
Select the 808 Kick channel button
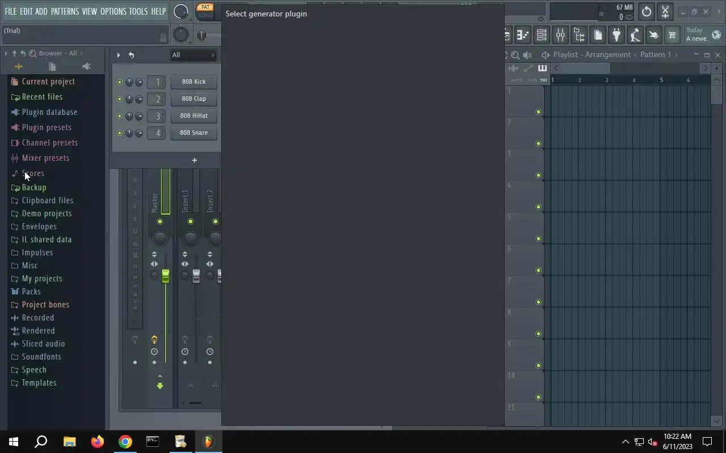click(x=193, y=82)
